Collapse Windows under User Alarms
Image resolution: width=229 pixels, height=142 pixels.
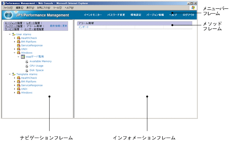14,53
